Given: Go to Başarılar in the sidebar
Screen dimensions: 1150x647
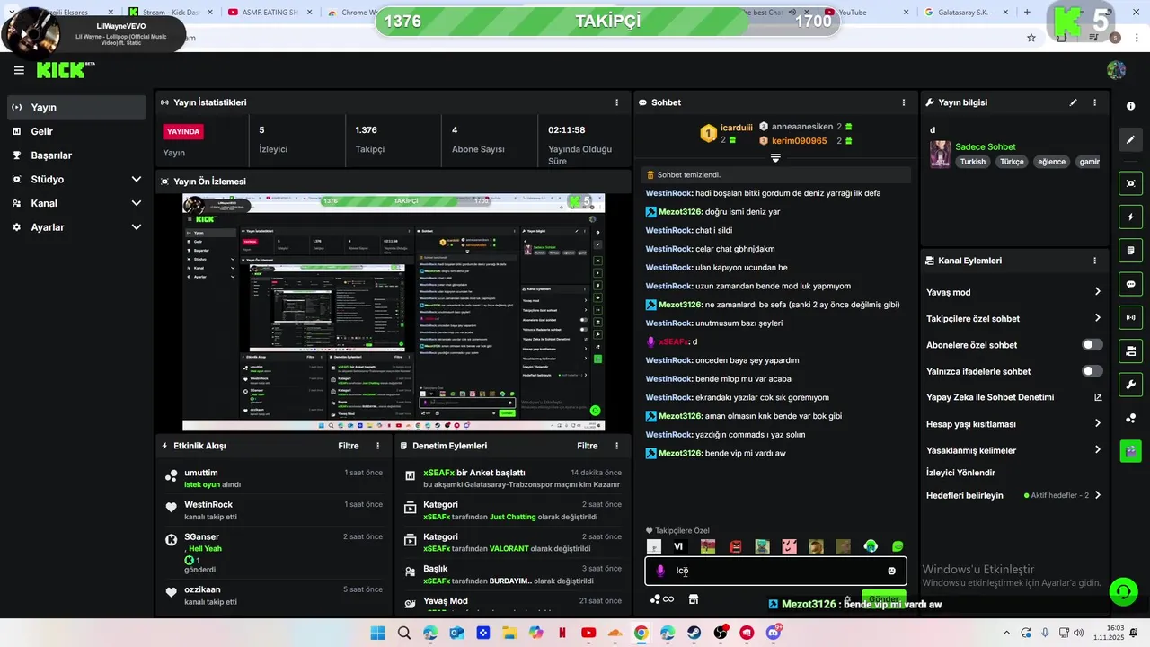Looking at the screenshot, I should click(76, 155).
